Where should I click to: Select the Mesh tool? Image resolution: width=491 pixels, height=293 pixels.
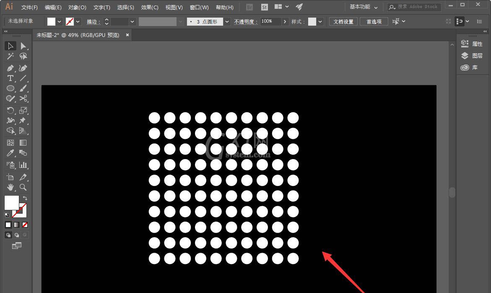pyautogui.click(x=10, y=143)
